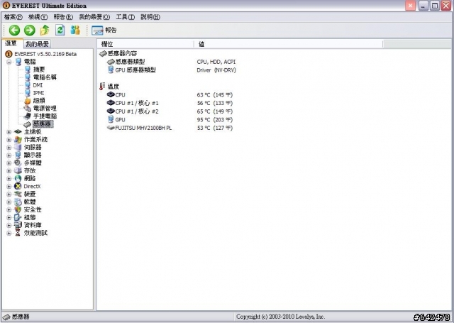This screenshot has height=323, width=454.
Task: Select the CPU #1 / 核心 #2 row
Action: point(170,111)
